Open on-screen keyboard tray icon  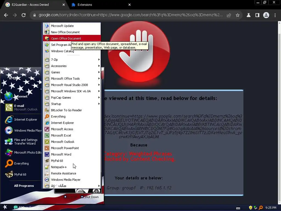click(238, 208)
